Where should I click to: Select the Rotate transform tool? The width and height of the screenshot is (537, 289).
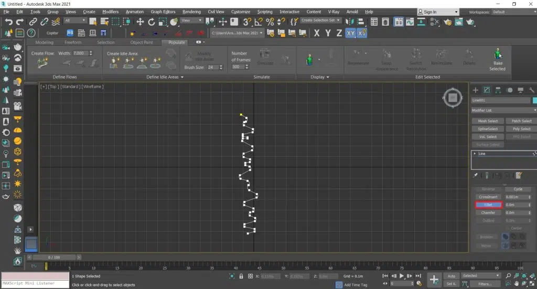tap(152, 22)
